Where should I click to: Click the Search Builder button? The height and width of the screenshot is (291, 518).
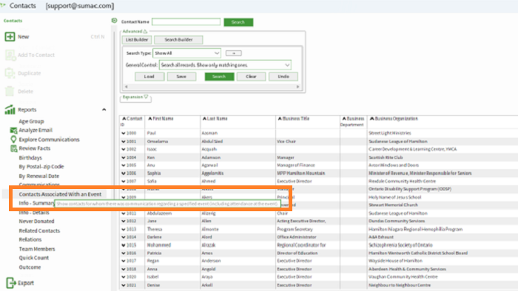pos(178,40)
